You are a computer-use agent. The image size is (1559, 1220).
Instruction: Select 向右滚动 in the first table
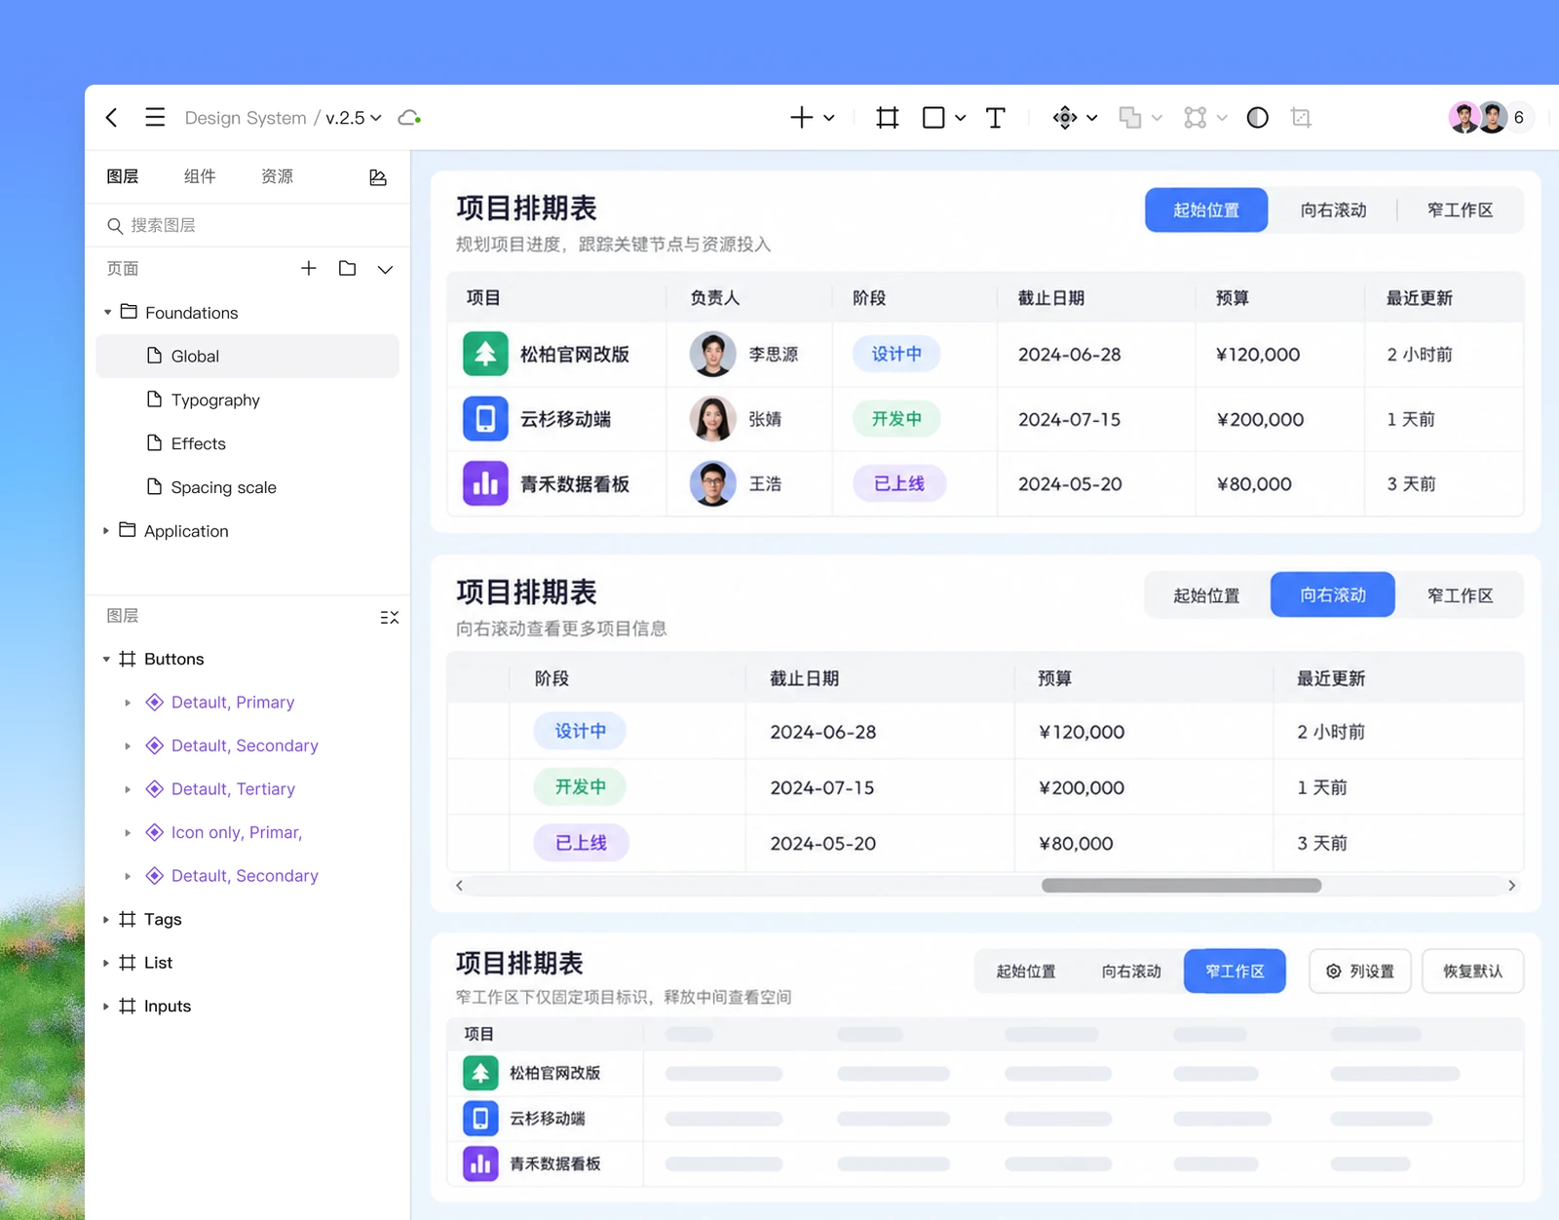[1333, 210]
